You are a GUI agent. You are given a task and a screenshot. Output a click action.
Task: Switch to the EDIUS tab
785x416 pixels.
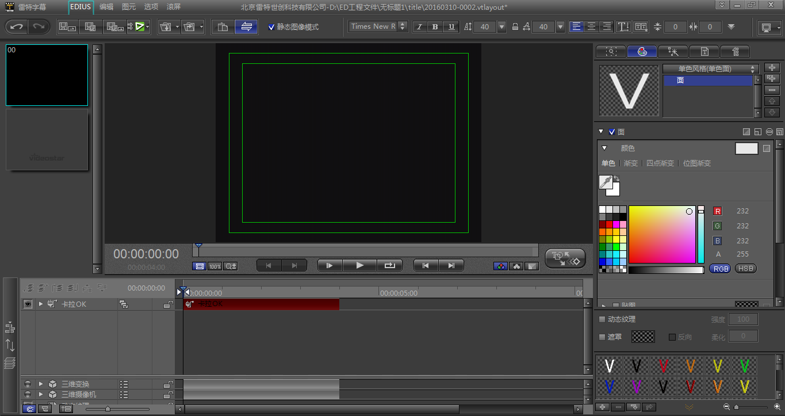pos(81,7)
